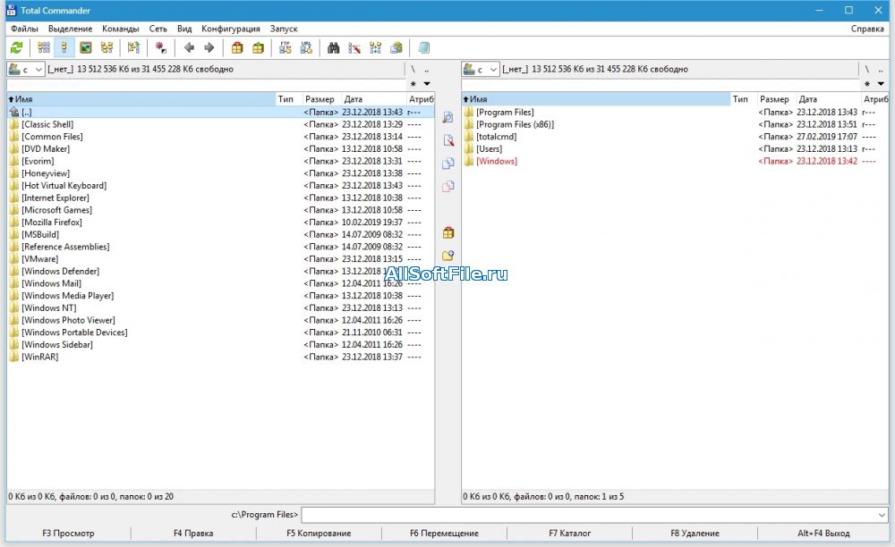Screen dimensions: 895x547
Task: Click the copy names toolbar icon next to synchronize
Action: pyautogui.click(x=396, y=48)
